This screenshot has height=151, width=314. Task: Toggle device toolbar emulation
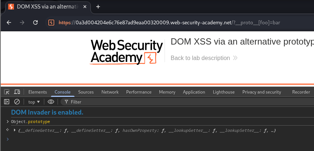tap(17, 92)
